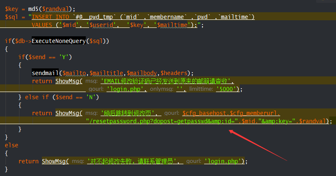
Task: Click ShowMsg call before EMAIL message
Action: [x=67, y=81]
